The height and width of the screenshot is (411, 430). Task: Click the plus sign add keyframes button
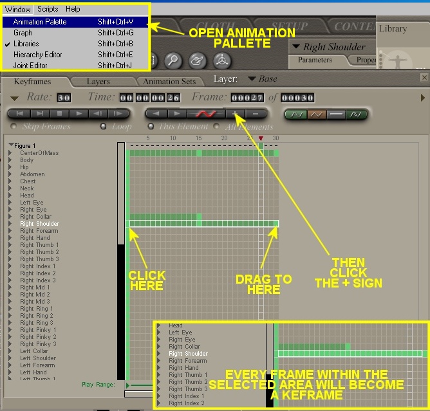(x=236, y=114)
